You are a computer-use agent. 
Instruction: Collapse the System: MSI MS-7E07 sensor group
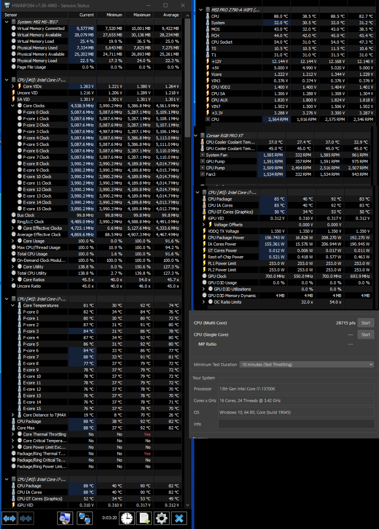7,22
